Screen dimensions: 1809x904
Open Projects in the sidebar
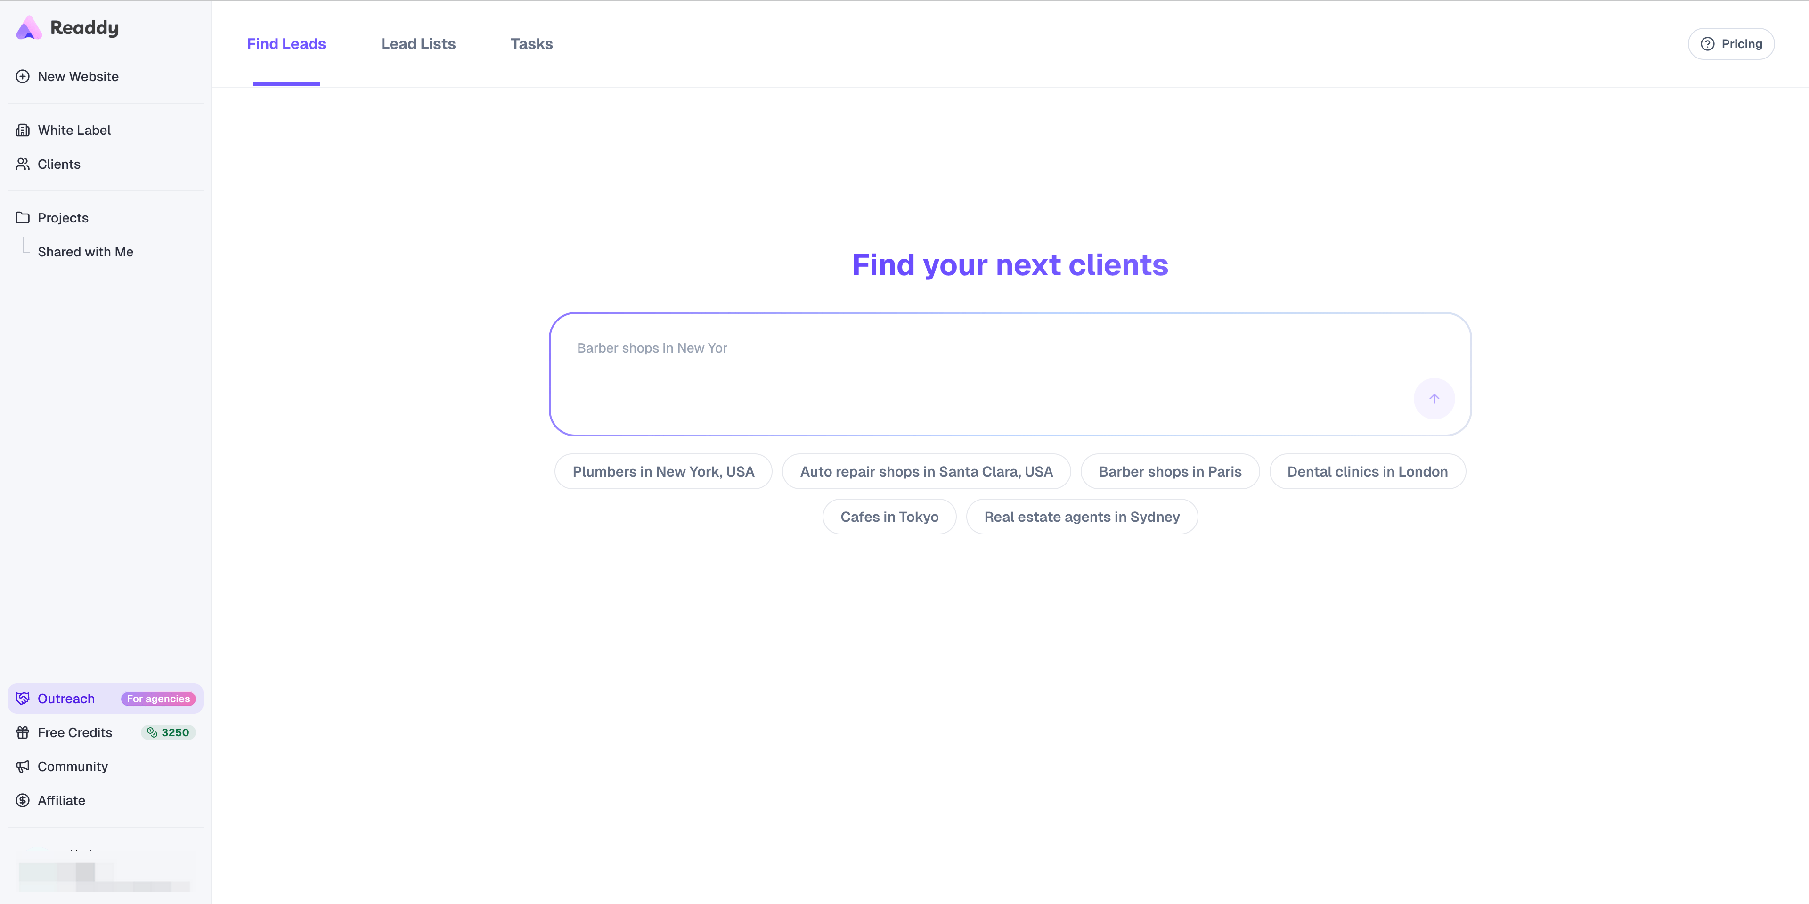pos(106,218)
